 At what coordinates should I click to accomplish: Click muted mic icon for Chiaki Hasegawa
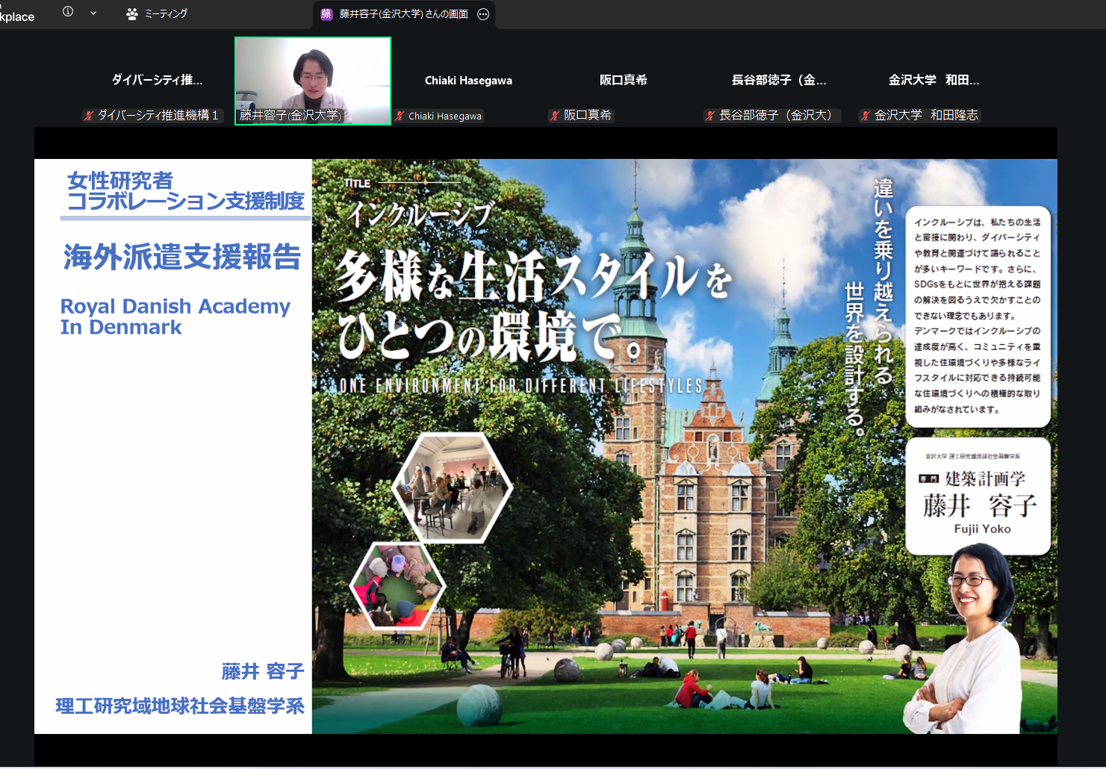click(400, 116)
